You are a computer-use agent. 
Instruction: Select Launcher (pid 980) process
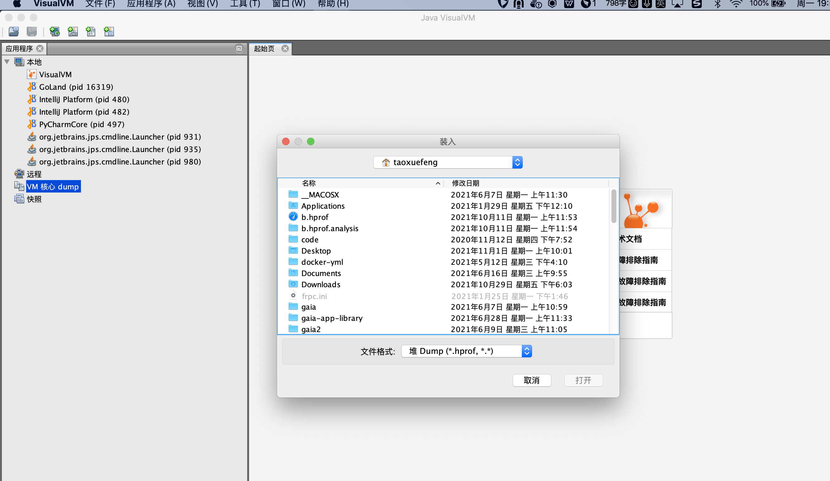click(x=114, y=162)
